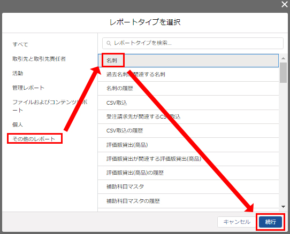
Task: Click the report type search field
Action: (193, 43)
